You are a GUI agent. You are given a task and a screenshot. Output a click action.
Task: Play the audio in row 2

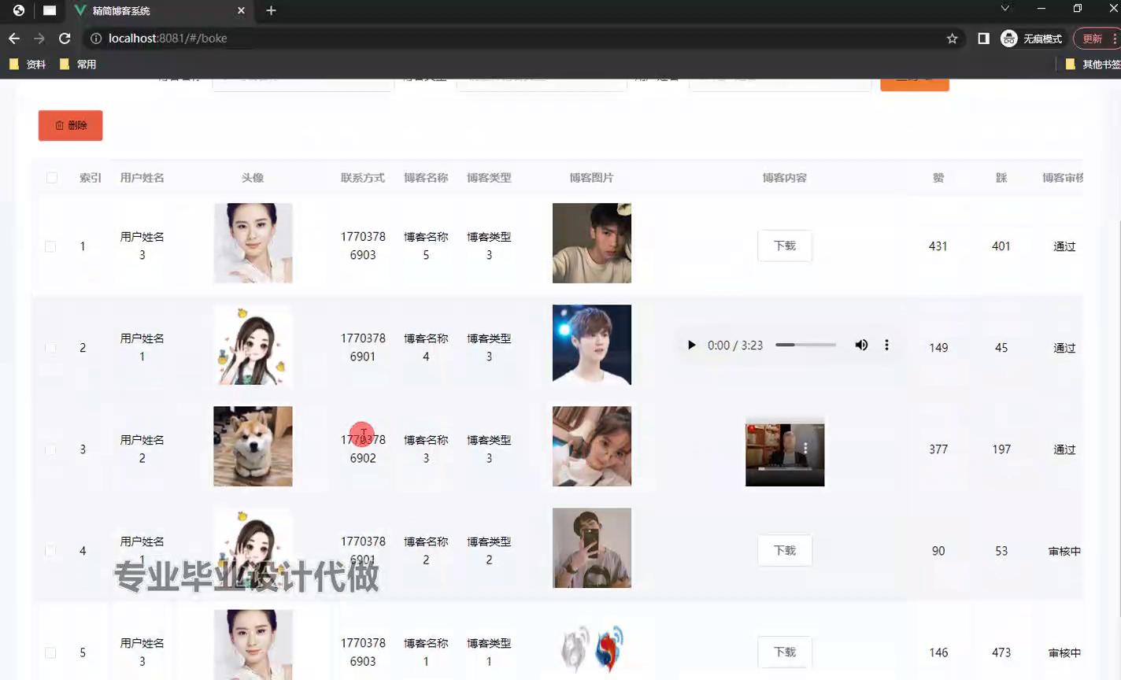point(691,345)
